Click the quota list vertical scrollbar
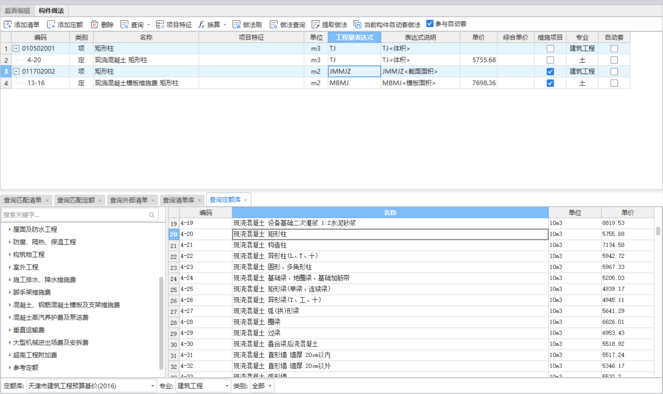The width and height of the screenshot is (663, 394). pyautogui.click(x=658, y=231)
